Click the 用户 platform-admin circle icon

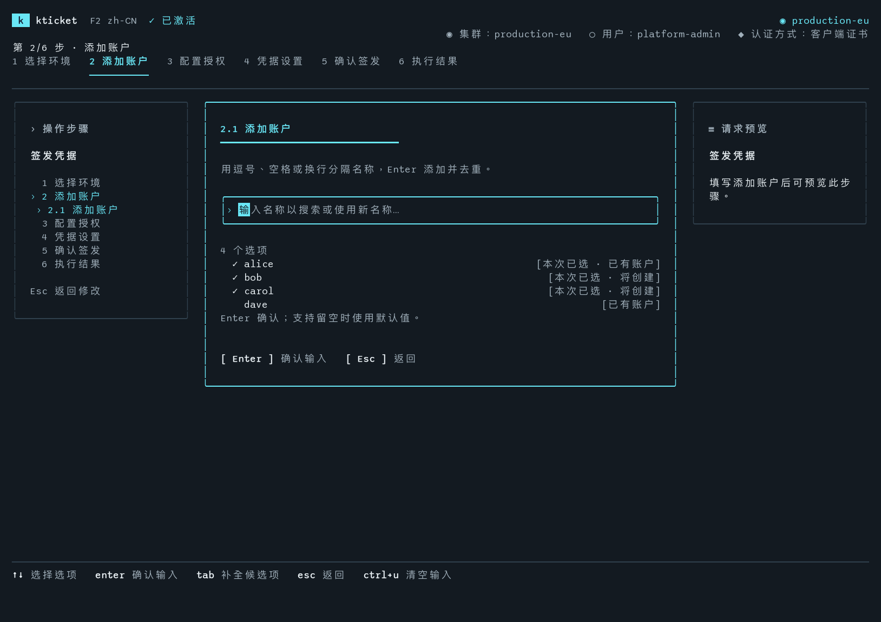point(592,34)
